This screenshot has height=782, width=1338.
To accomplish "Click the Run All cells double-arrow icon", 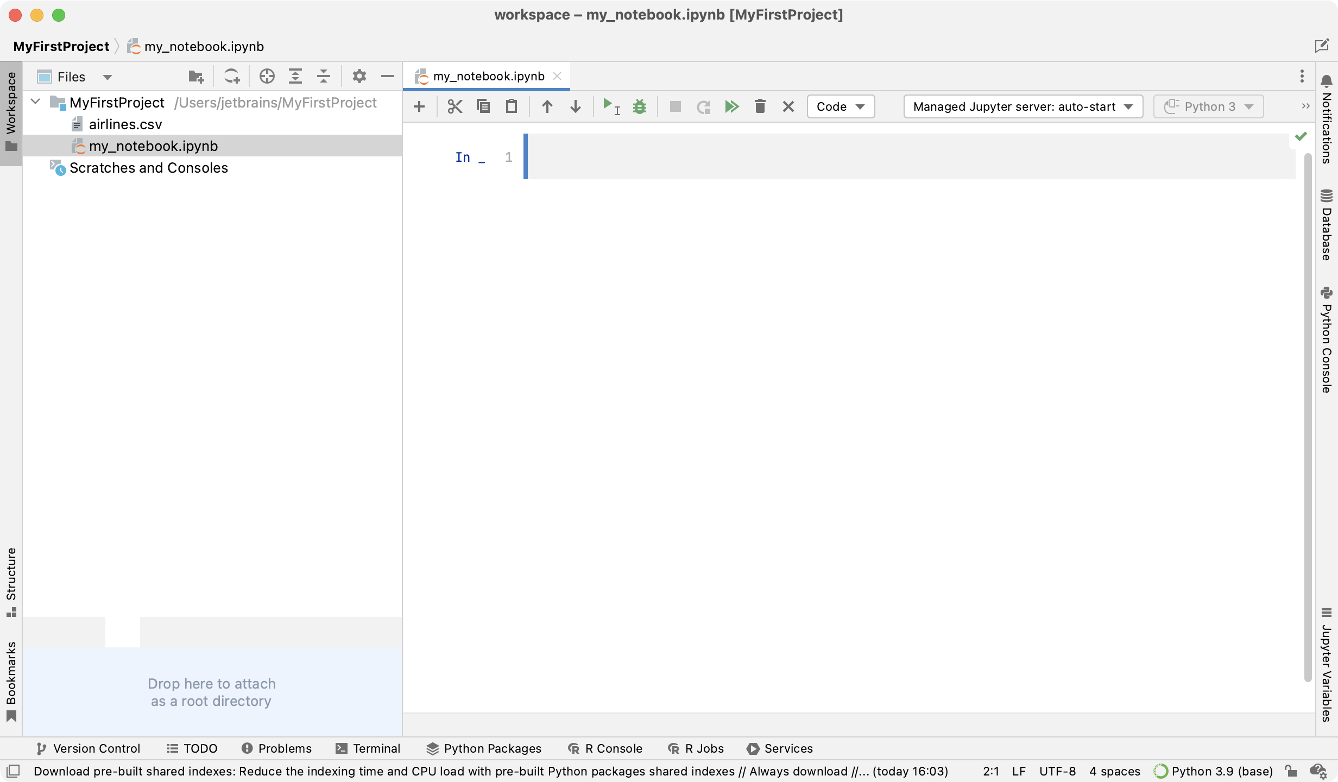I will point(731,106).
